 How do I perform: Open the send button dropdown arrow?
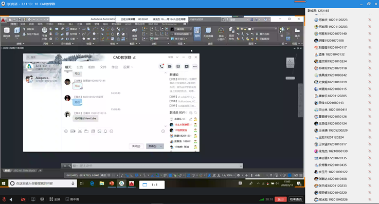pos(161,146)
